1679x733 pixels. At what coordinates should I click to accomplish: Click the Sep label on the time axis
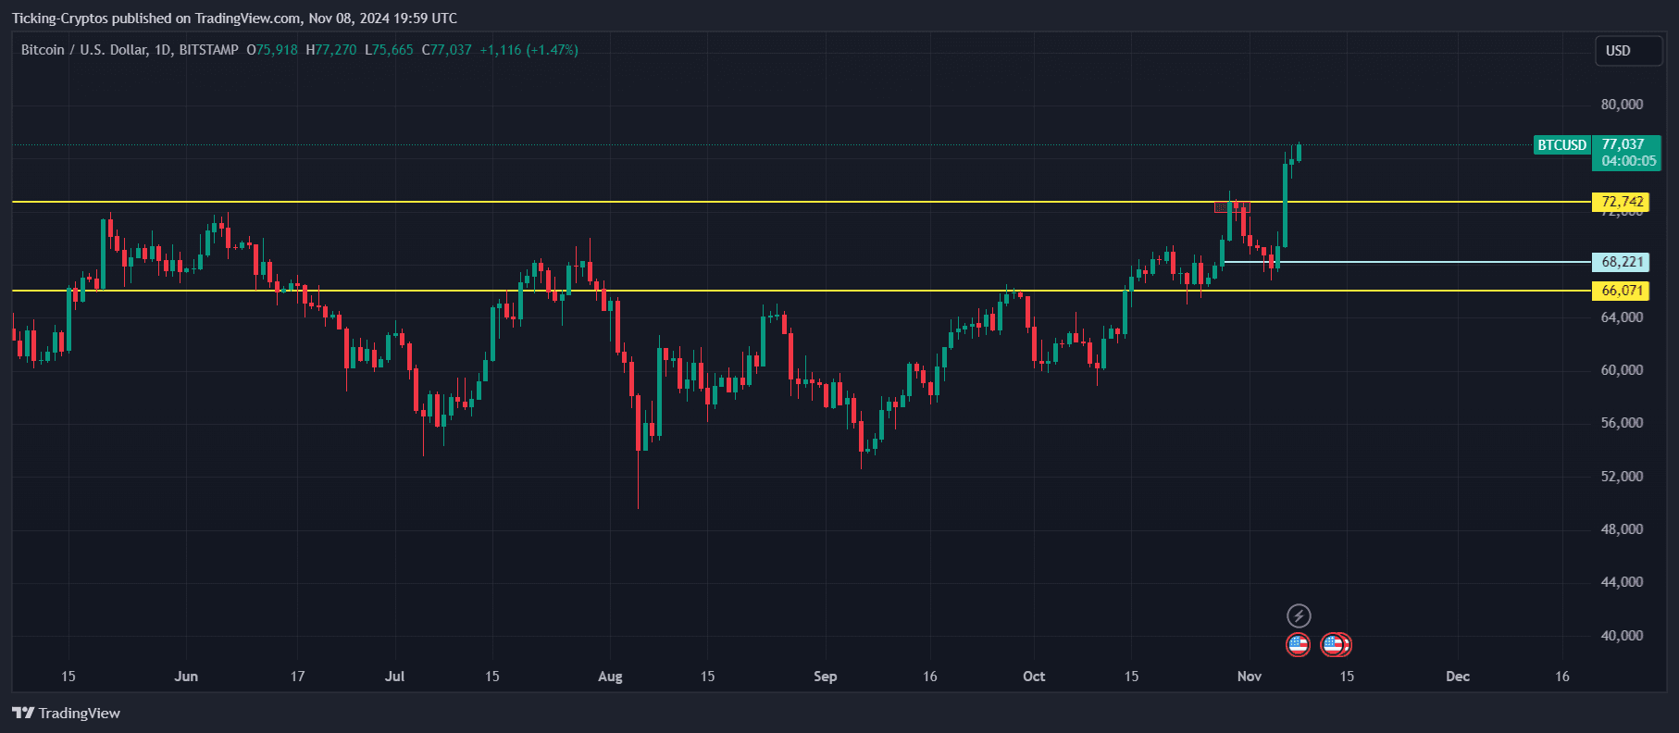pyautogui.click(x=825, y=677)
